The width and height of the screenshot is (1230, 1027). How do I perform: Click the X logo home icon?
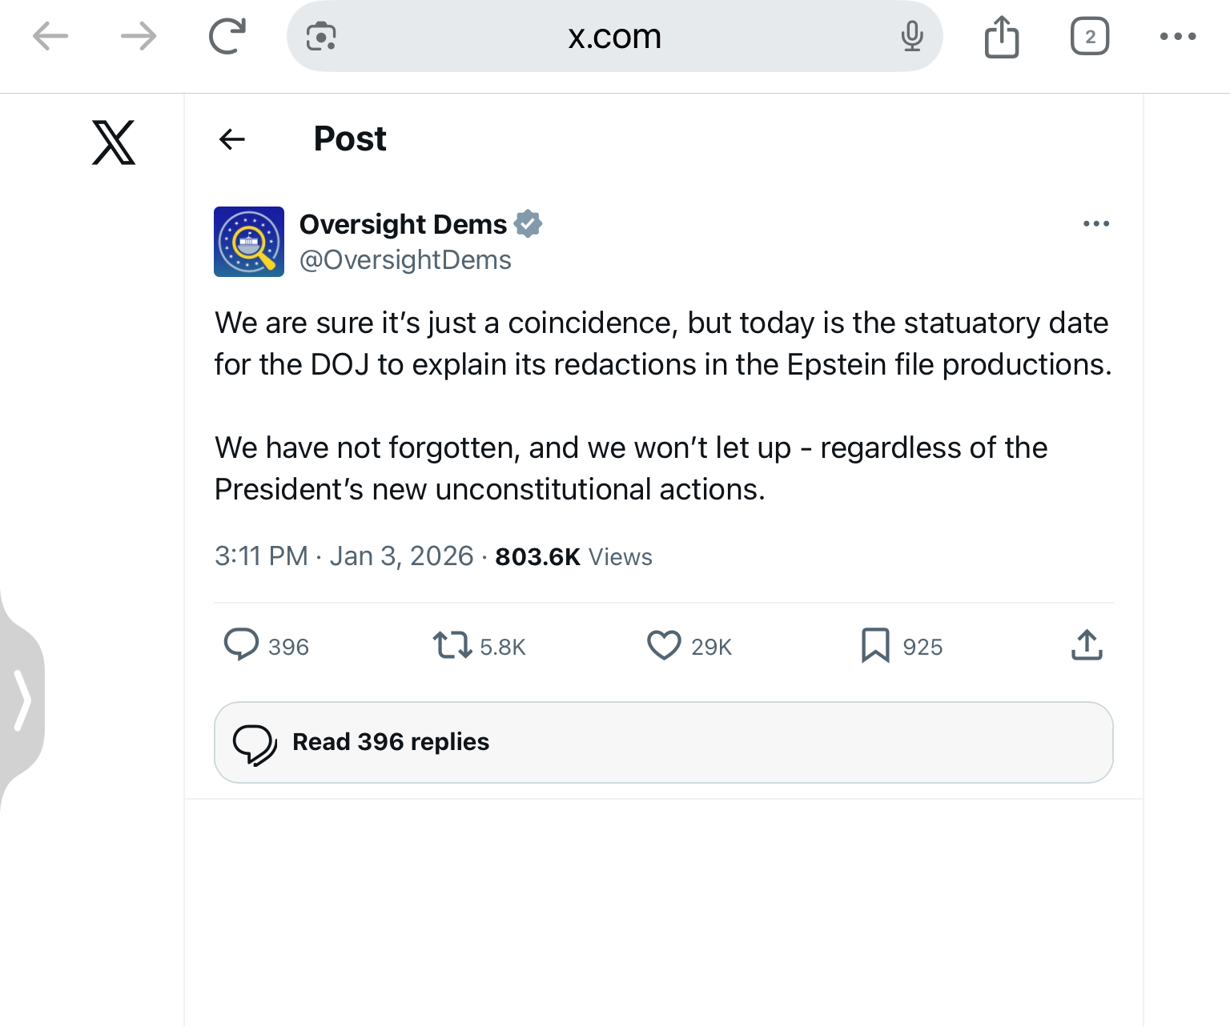click(x=114, y=142)
